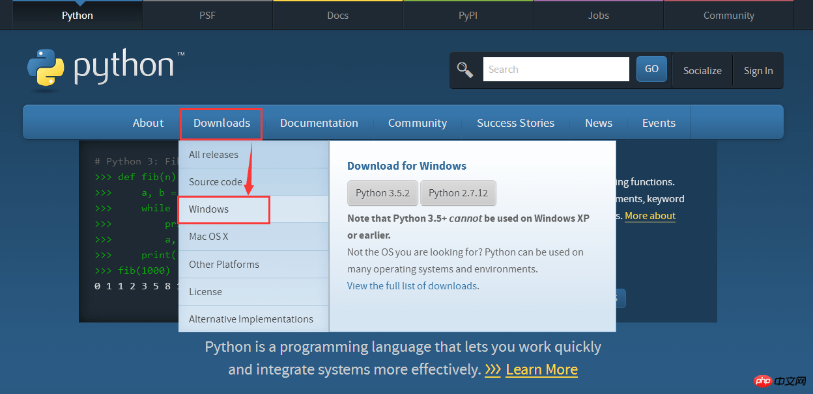Switch to the PyPI top tab
813x394 pixels.
tap(468, 16)
